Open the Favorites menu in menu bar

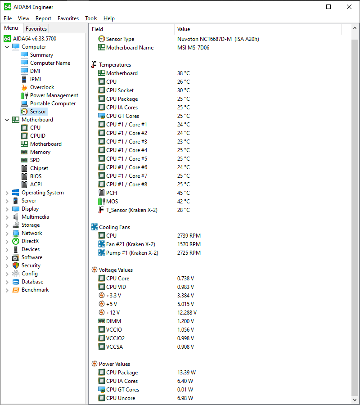click(x=68, y=18)
